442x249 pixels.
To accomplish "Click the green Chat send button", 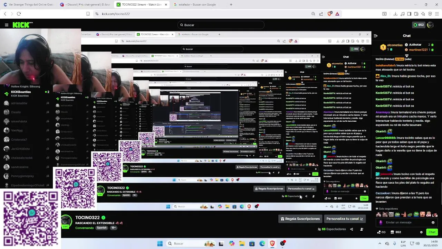I will (x=432, y=232).
